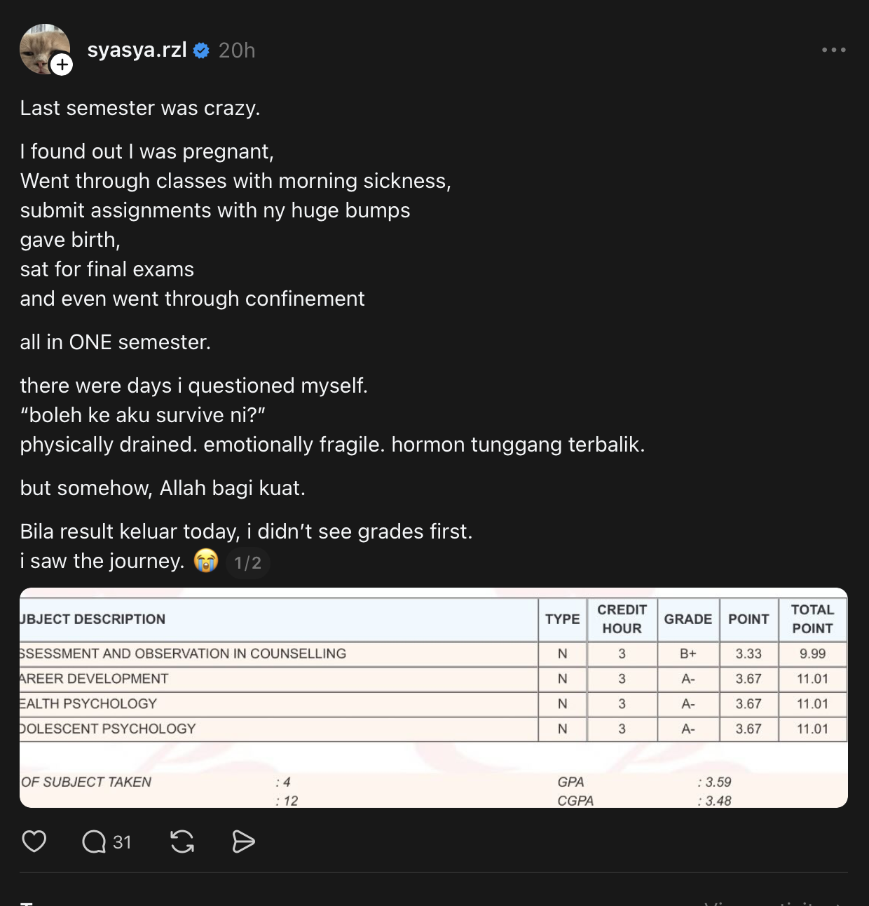This screenshot has height=906, width=869.
Task: Click the reply count 31
Action: coord(122,842)
